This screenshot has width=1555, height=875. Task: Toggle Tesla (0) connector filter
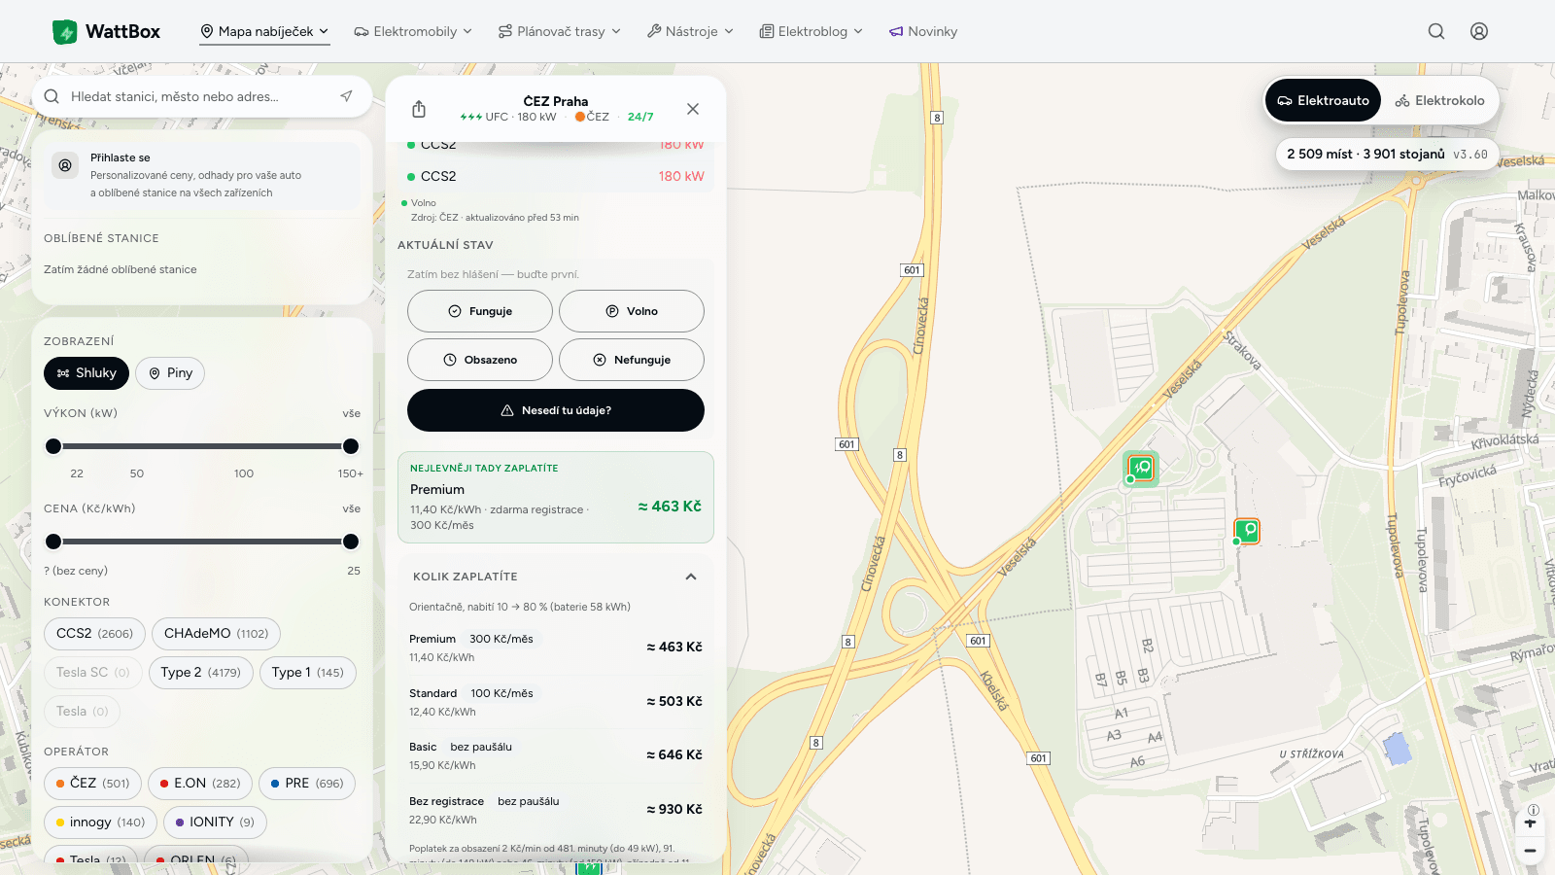82,712
